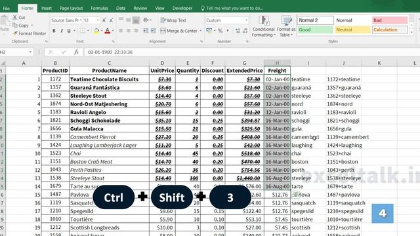Select column H header
The width and height of the screenshot is (420, 236).
click(277, 63)
